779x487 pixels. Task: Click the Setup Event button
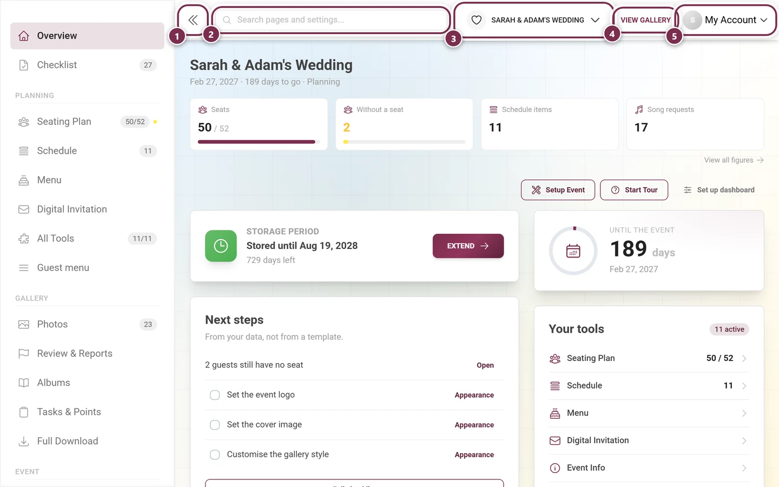click(x=558, y=190)
